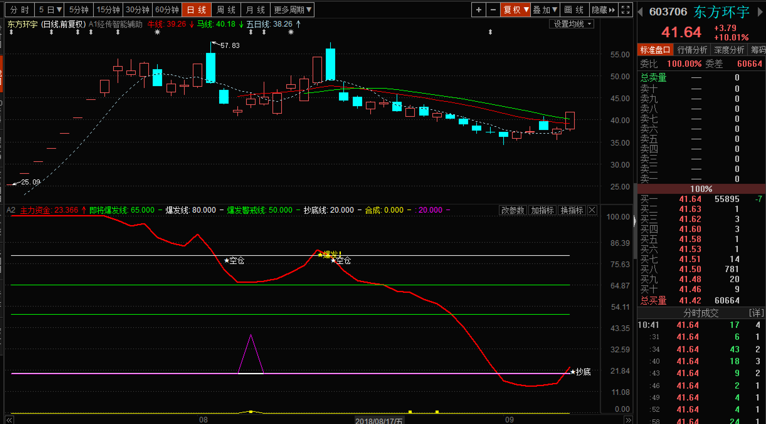Select the 60分钟 chart period
The height and width of the screenshot is (424, 766).
[167, 10]
